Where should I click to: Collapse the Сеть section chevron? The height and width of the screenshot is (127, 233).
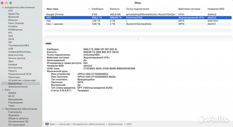pyautogui.click(x=3, y=90)
